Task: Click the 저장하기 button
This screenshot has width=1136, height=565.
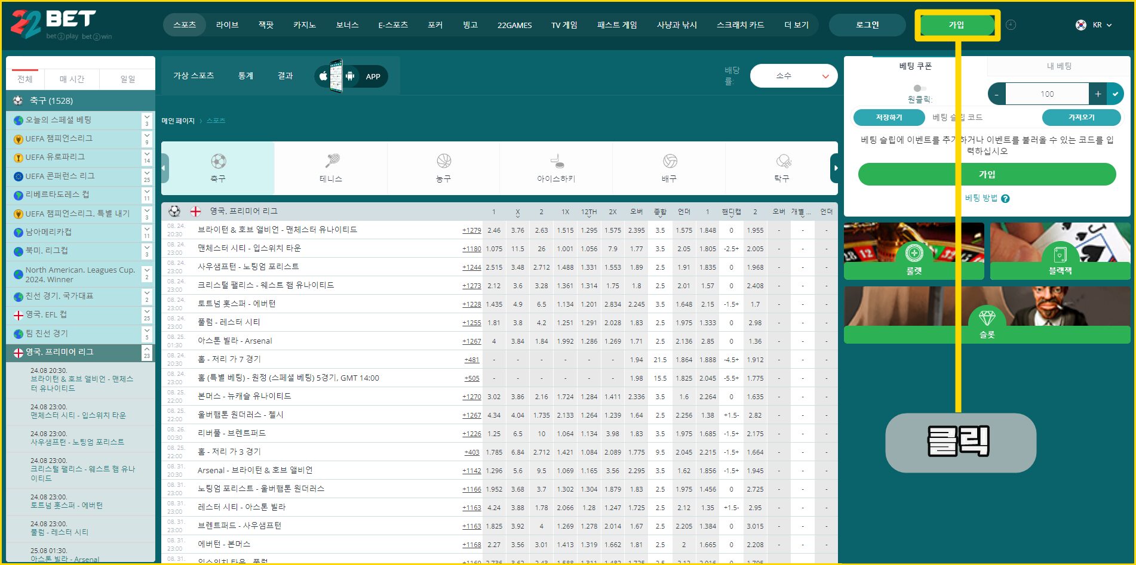Action: (x=889, y=118)
